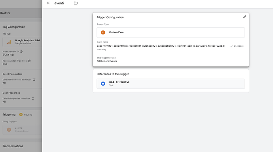Click the orange Custom Event icon
The image size is (273, 152).
click(103, 32)
